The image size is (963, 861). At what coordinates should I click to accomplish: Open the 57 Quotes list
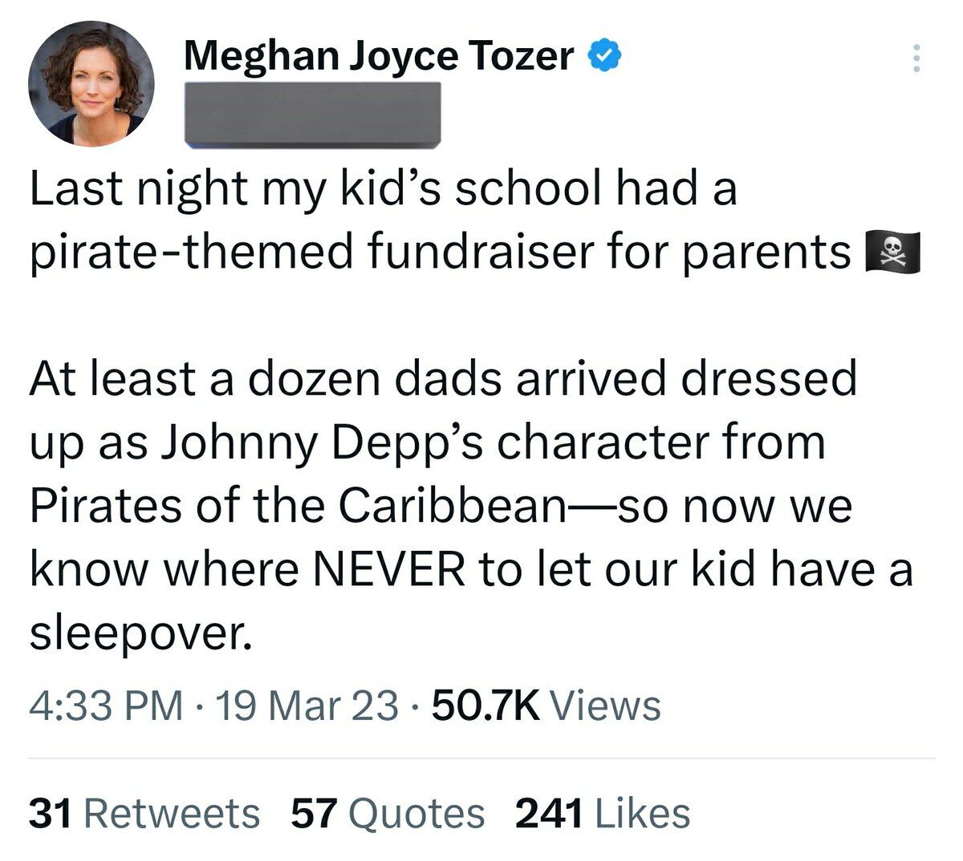[388, 813]
